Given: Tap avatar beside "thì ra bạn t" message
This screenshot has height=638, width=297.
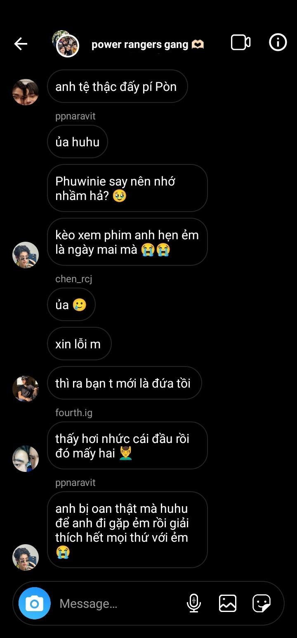Looking at the screenshot, I should coord(26,389).
